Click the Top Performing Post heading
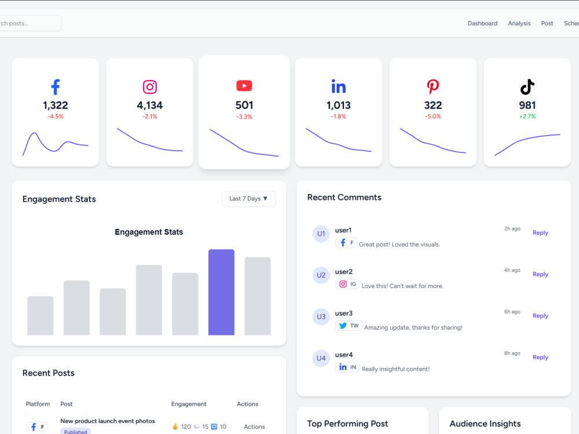The width and height of the screenshot is (579, 434). pos(347,424)
